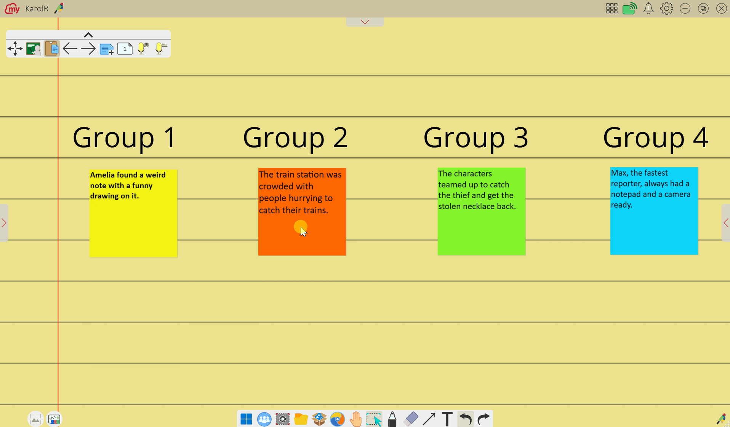Toggle wireless screen casting
The width and height of the screenshot is (730, 427).
pos(629,8)
